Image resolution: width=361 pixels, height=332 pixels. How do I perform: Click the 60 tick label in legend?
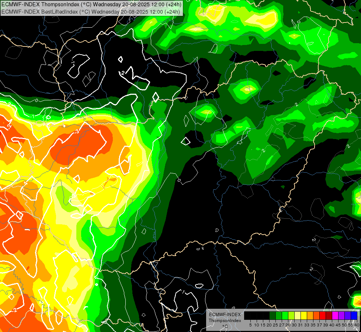pos(357,325)
